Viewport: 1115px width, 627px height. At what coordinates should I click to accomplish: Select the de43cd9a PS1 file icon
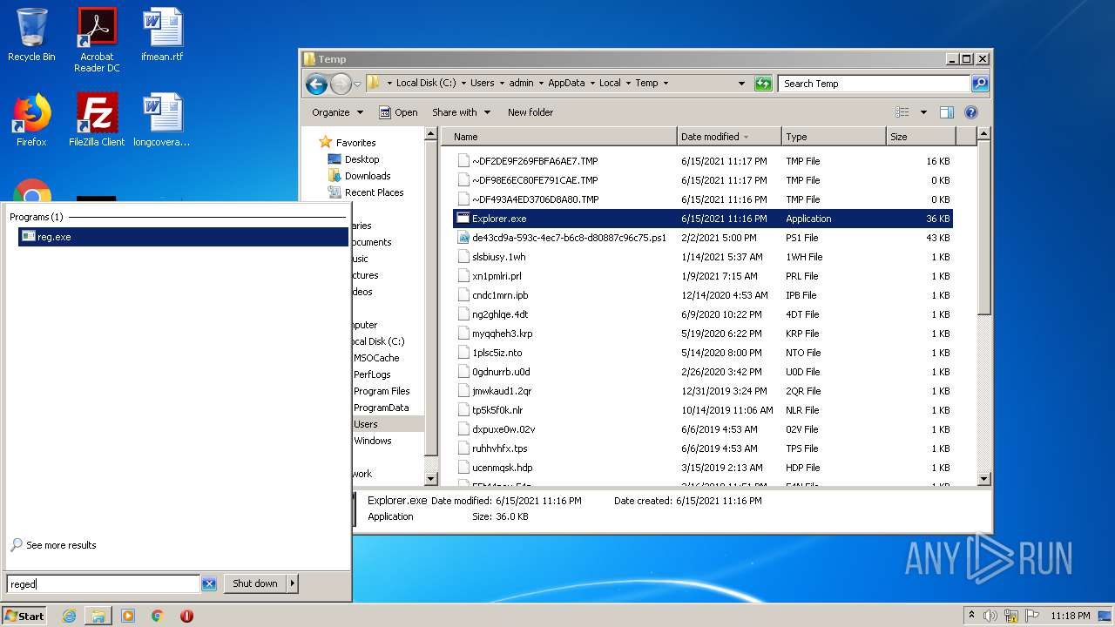(x=463, y=238)
